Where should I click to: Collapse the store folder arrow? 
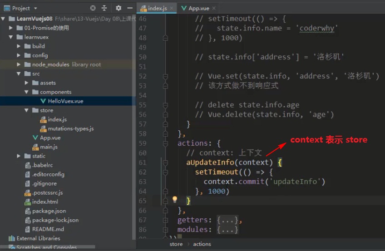[x=26, y=110]
